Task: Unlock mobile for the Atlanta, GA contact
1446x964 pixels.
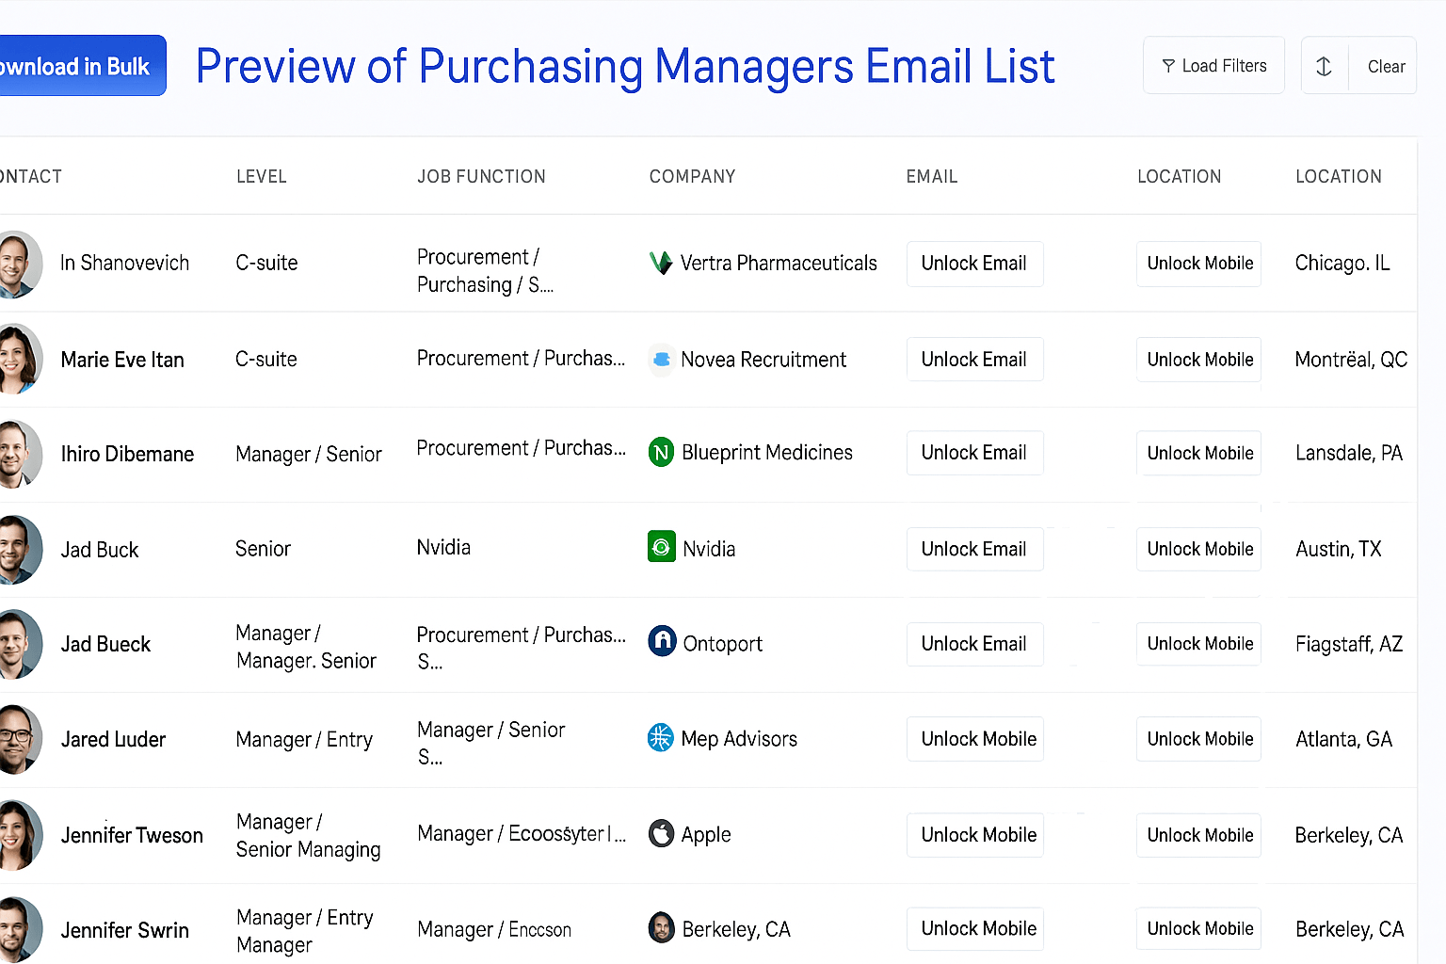Action: point(1198,739)
